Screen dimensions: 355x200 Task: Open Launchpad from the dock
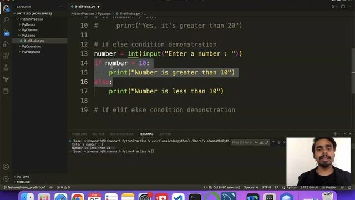tap(44, 197)
